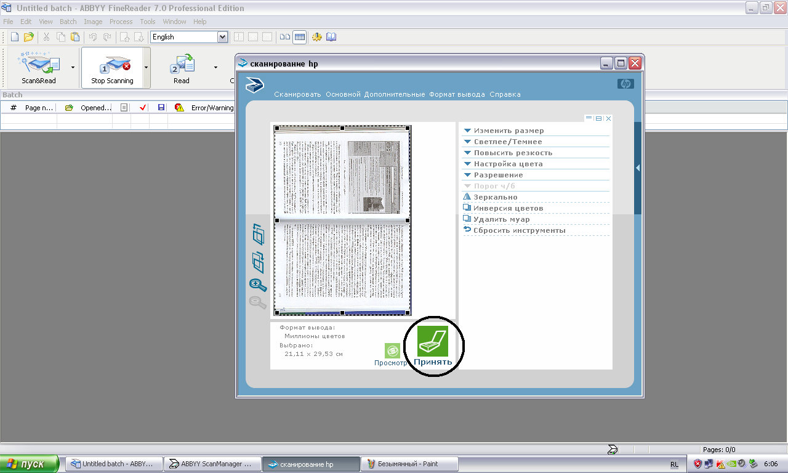Click the warning triangle Error/Warning column icon
Screen dimensions: 788x473
pyautogui.click(x=179, y=108)
